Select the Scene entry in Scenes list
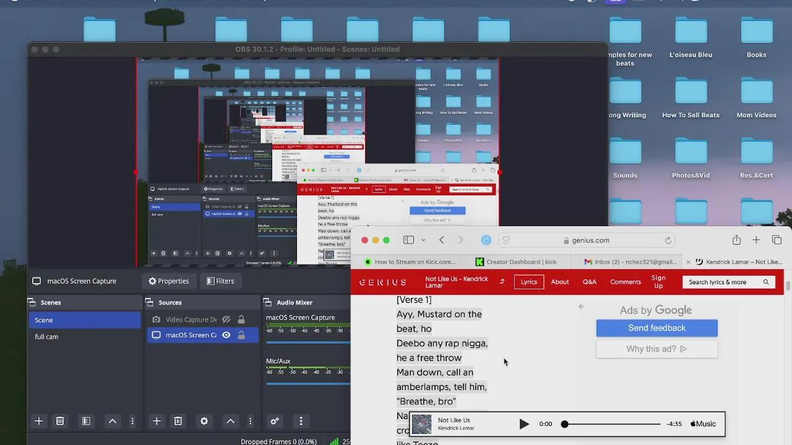The height and width of the screenshot is (445, 792). pyautogui.click(x=85, y=320)
